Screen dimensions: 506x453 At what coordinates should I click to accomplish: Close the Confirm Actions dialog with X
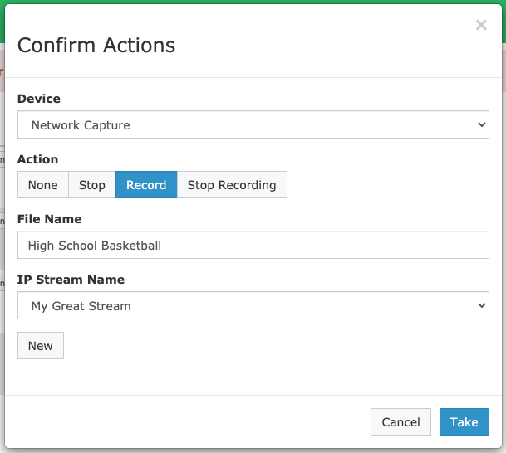coord(481,26)
